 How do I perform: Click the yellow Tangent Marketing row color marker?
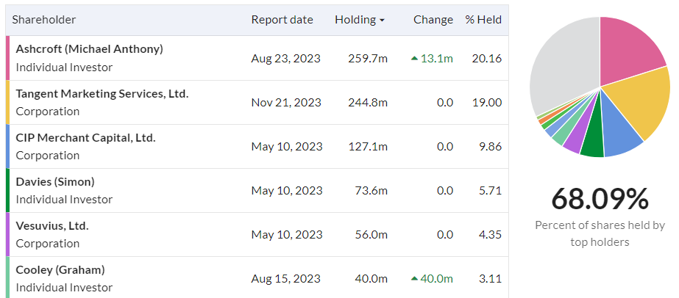(x=7, y=102)
